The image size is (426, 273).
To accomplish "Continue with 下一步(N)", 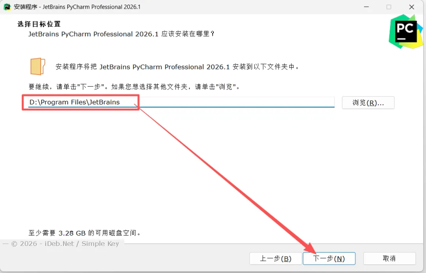I will pyautogui.click(x=329, y=258).
